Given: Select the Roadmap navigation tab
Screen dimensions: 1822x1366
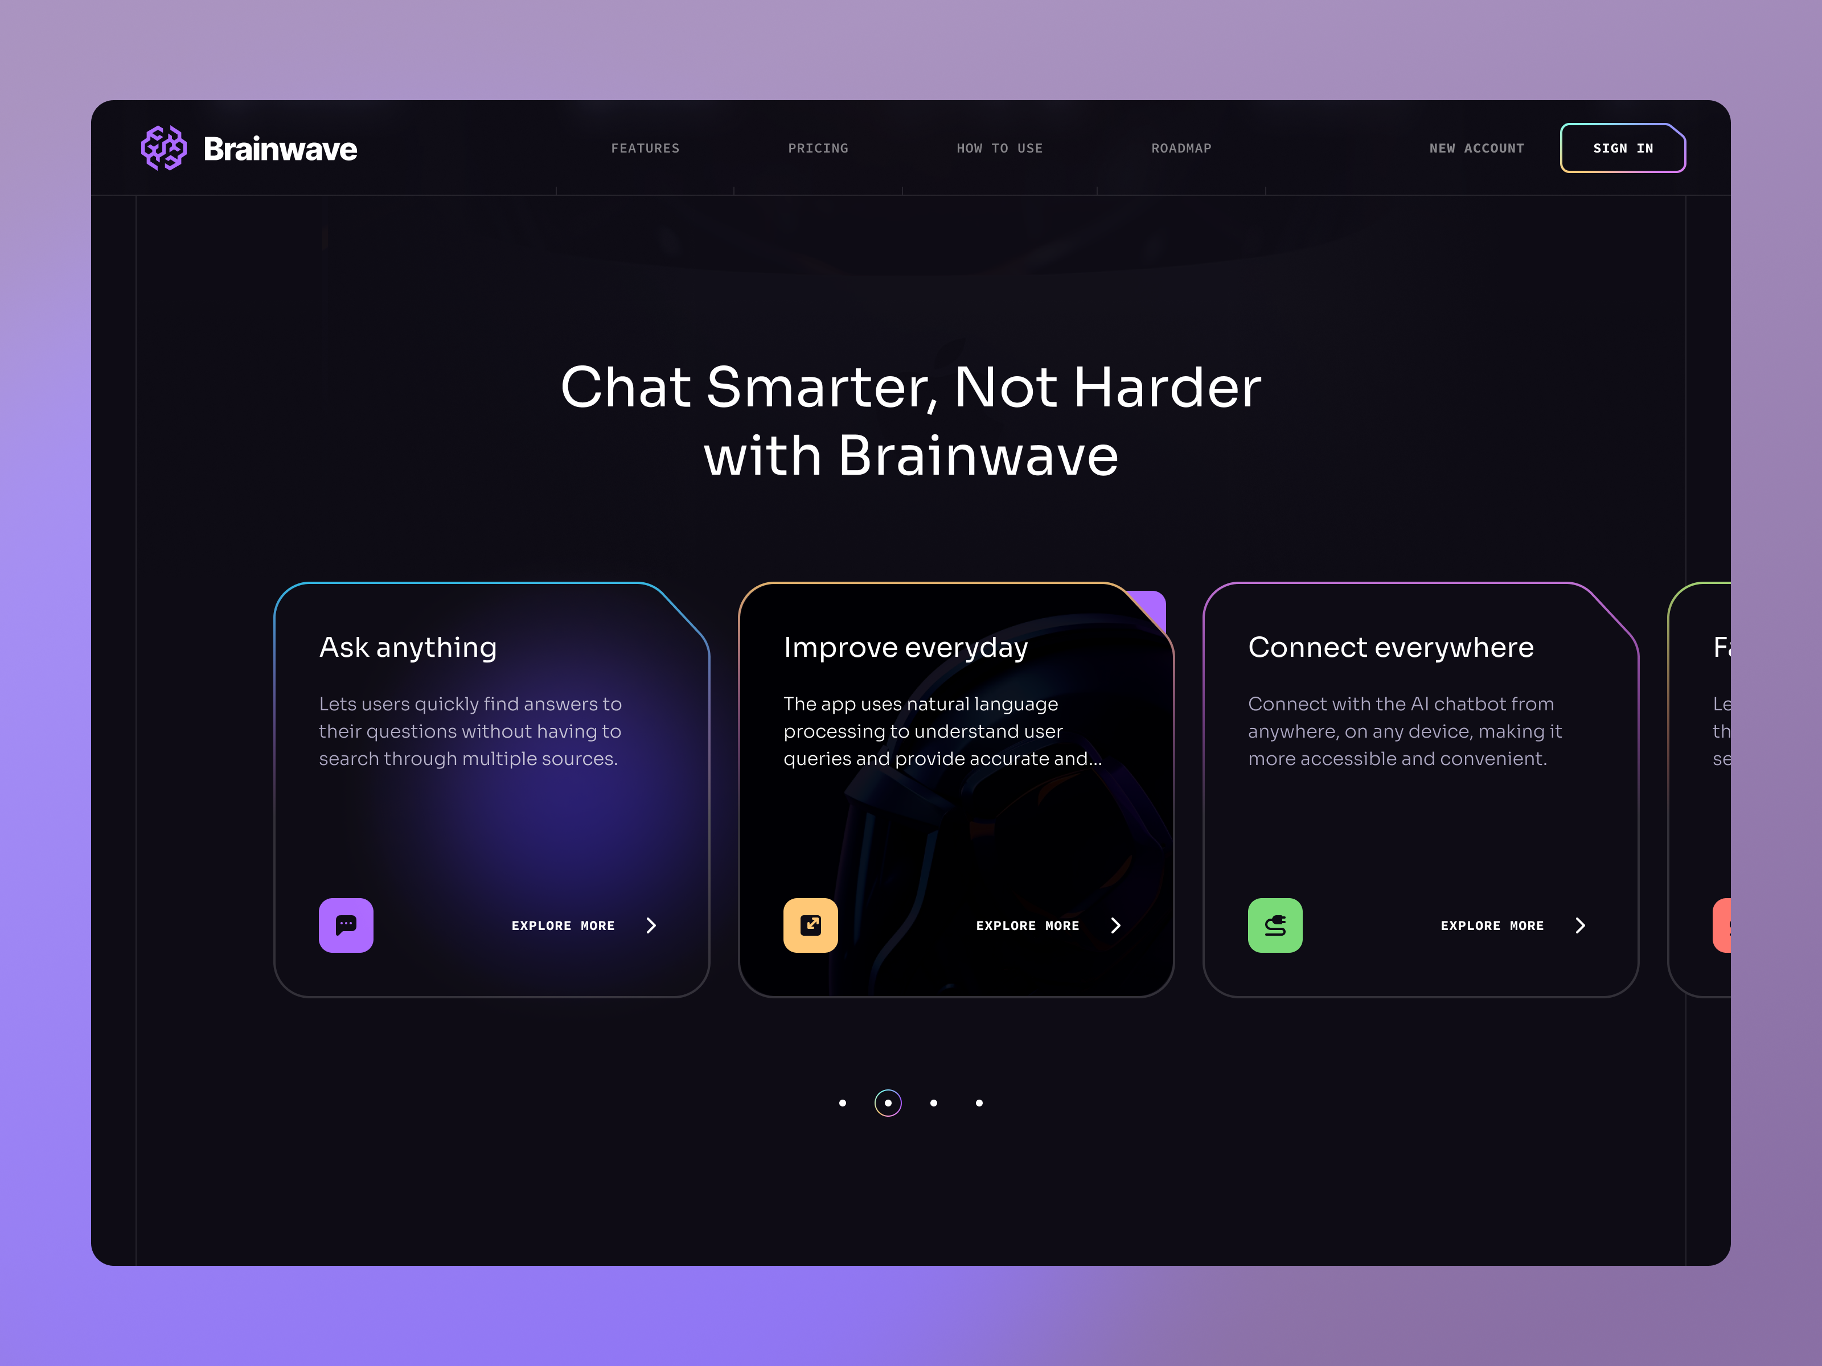Looking at the screenshot, I should (x=1179, y=148).
